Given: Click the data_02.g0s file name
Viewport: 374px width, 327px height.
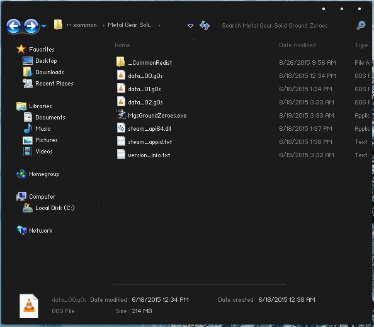Looking at the screenshot, I should (145, 103).
